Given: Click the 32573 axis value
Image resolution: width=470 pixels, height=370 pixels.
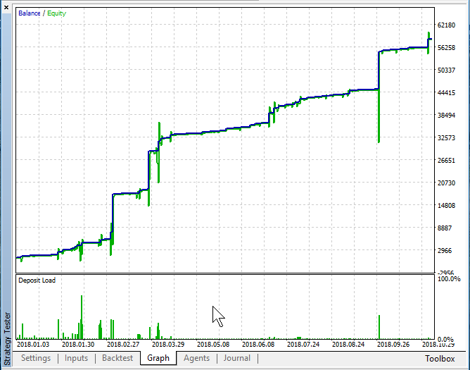Looking at the screenshot, I should click(x=446, y=137).
